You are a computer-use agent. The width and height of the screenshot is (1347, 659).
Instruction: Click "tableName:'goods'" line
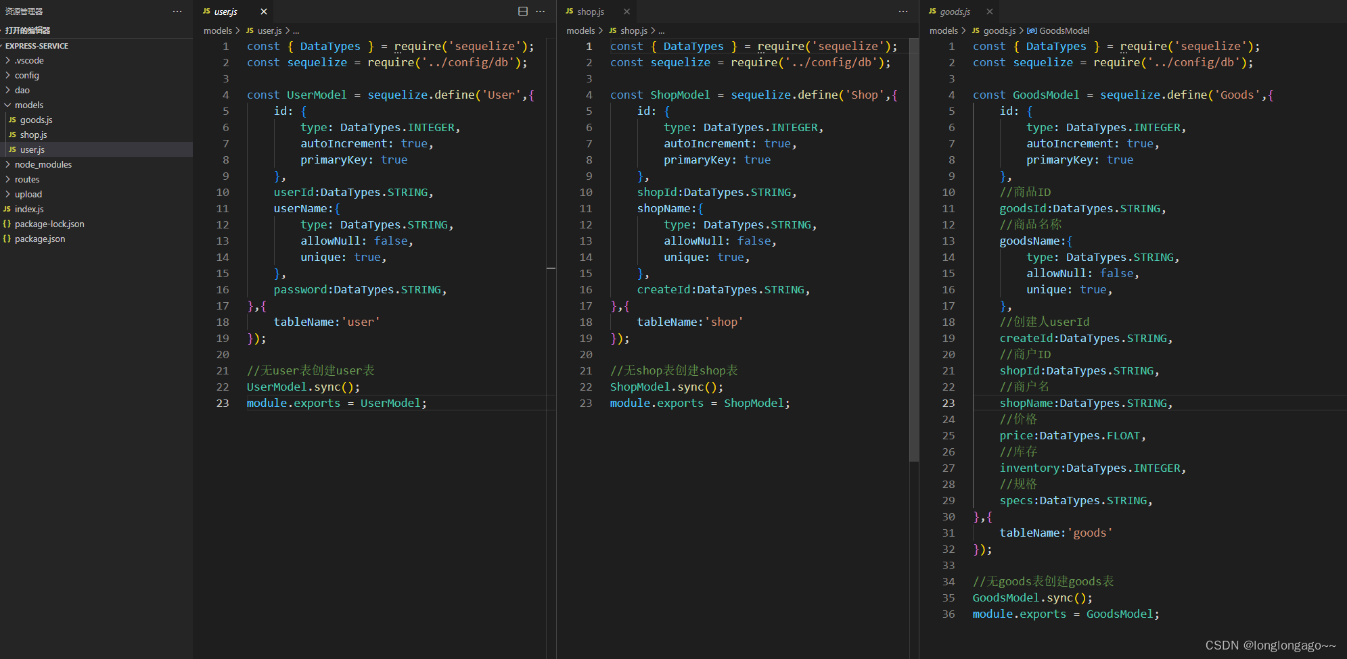(1056, 533)
